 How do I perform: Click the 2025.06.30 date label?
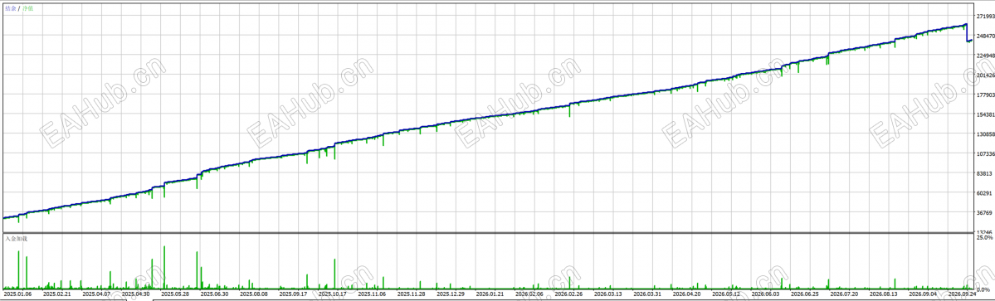(214, 294)
